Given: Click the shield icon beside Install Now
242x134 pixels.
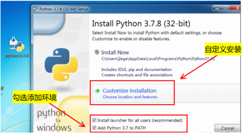Looking at the screenshot, I should pyautogui.click(x=97, y=52).
